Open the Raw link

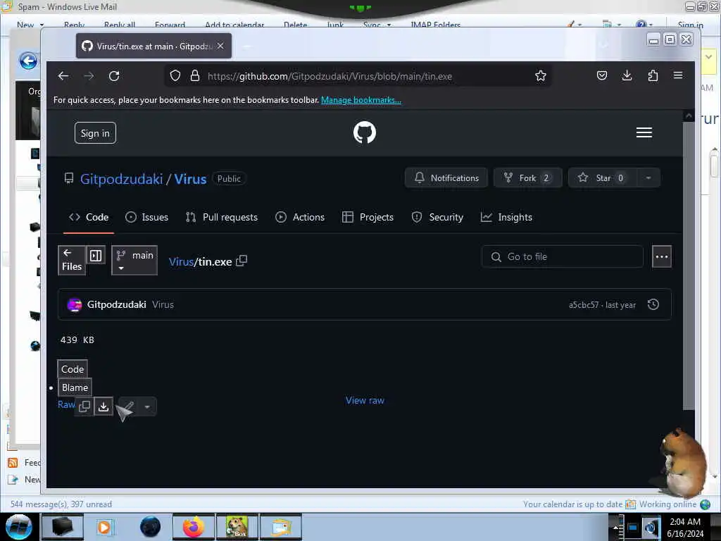click(x=65, y=404)
